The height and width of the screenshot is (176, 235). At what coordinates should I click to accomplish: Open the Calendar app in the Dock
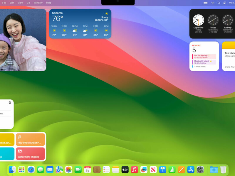coord(87,170)
